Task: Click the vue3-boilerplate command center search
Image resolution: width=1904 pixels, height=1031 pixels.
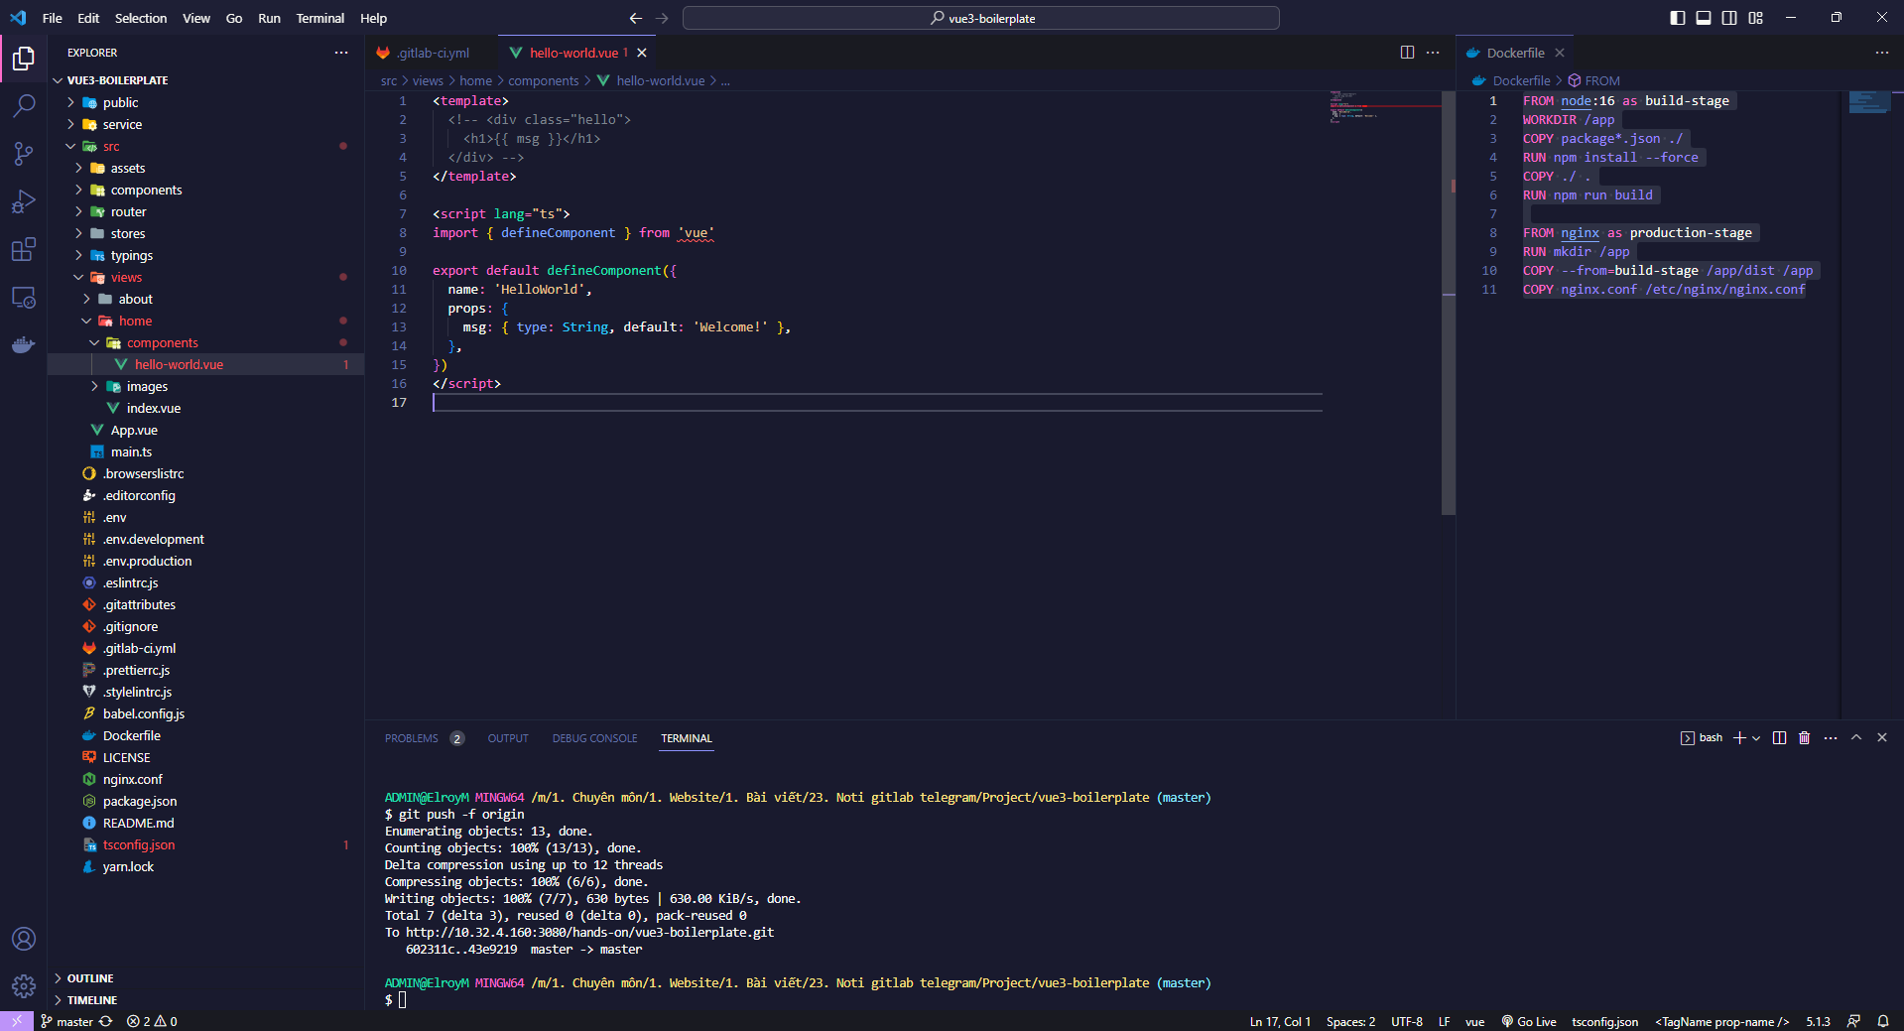Action: [980, 18]
